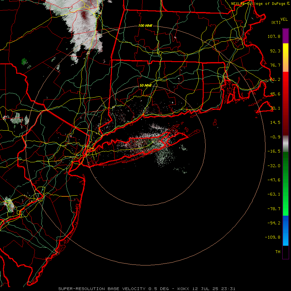Click the NEXLAB College of DuPage watermark text
Viewport: 291px width, 291px height.
pyautogui.click(x=260, y=4)
